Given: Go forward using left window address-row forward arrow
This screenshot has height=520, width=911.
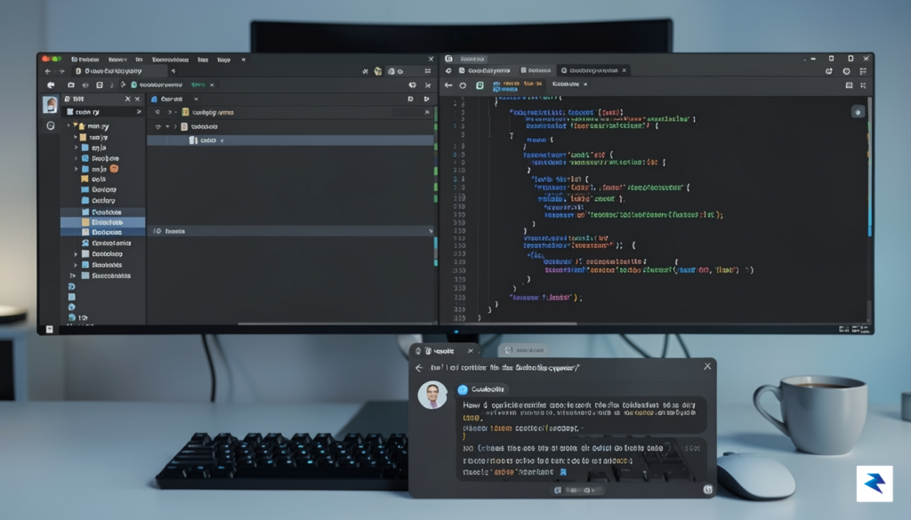Looking at the screenshot, I should pos(61,71).
